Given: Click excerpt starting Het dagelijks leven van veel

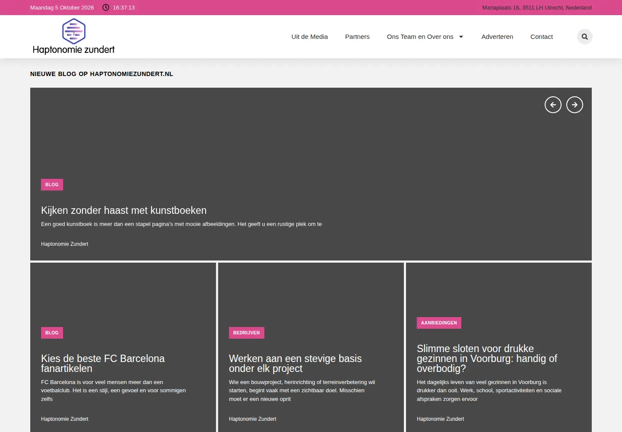Looking at the screenshot, I should (489, 391).
